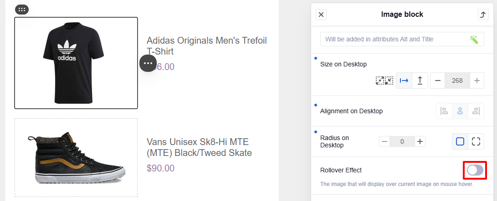Select uniform corner radius option

click(x=460, y=141)
